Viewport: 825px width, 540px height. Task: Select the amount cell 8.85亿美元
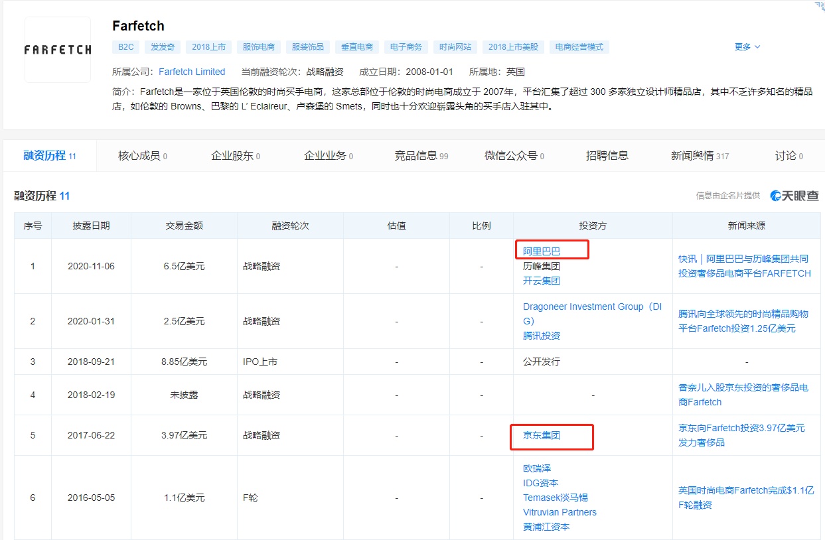coord(185,362)
